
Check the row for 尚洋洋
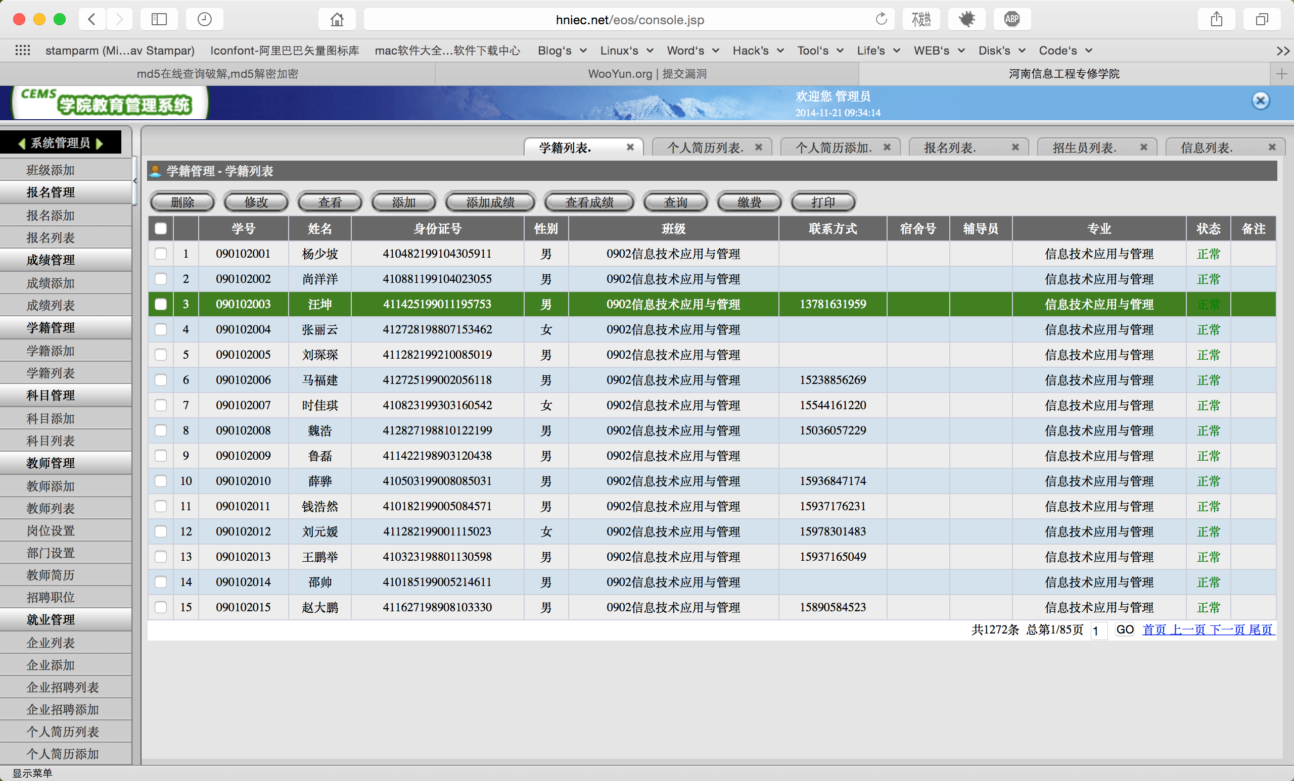tap(161, 279)
